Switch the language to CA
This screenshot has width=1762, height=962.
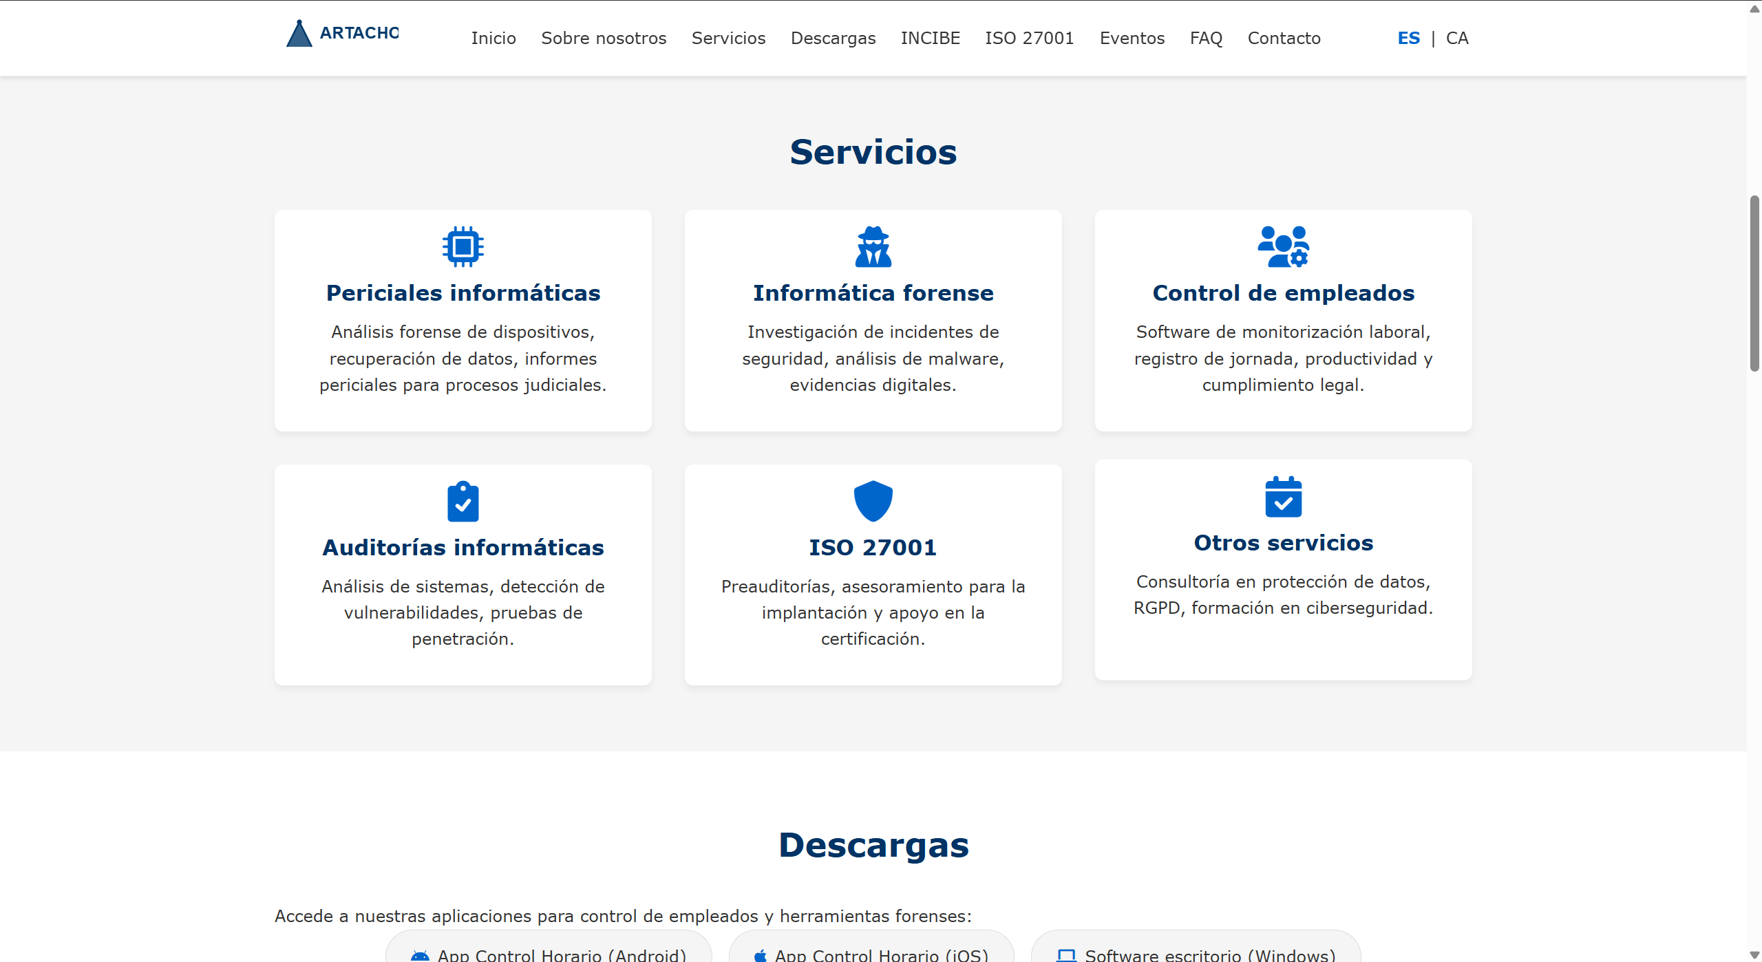1457,38
